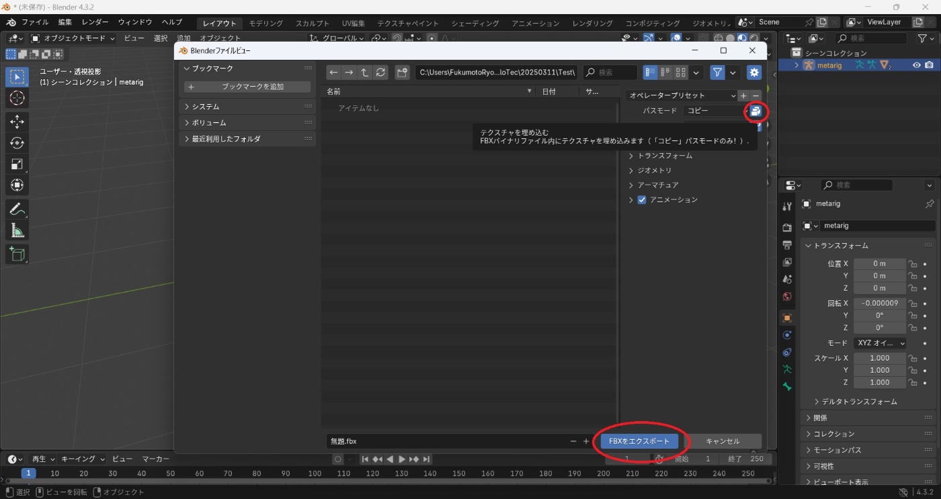Viewport: 941px width, 499px height.
Task: Open the World properties tab
Action: (x=787, y=297)
